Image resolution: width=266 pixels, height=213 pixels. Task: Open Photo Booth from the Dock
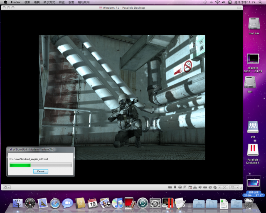point(130,203)
